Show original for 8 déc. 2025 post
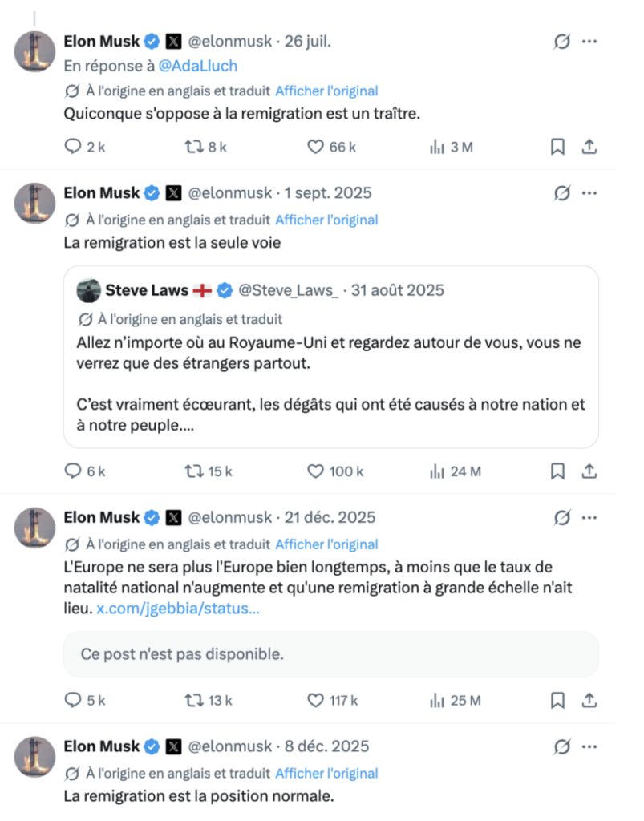Image resolution: width=644 pixels, height=821 pixels. 326,774
